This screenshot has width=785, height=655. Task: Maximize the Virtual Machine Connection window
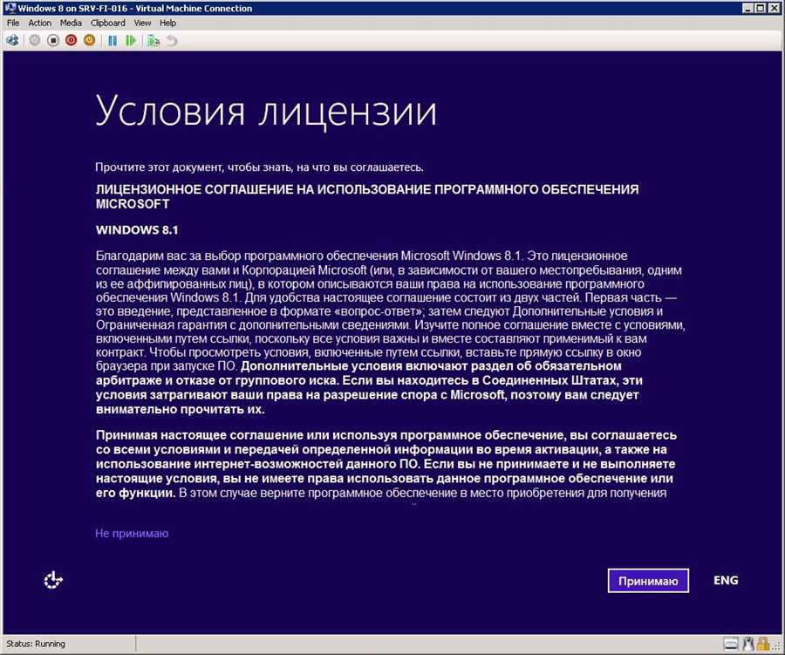(760, 8)
